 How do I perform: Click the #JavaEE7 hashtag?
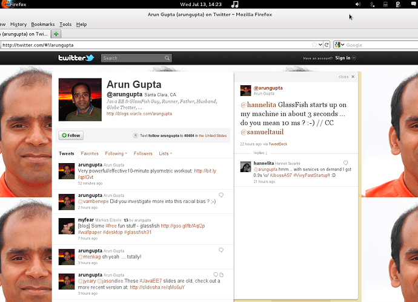150,281
